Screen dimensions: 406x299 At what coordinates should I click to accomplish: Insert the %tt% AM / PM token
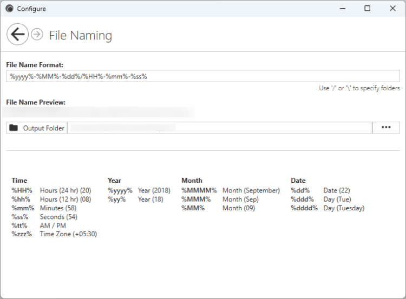(21, 225)
